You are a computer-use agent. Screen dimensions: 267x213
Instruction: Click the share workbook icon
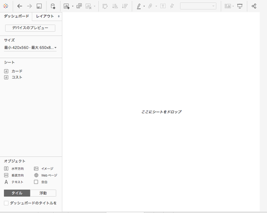coord(254,6)
